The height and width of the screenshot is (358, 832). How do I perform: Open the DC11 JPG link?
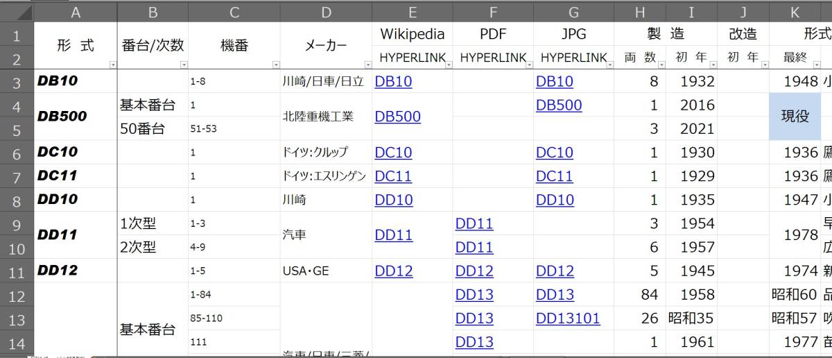[x=555, y=176]
